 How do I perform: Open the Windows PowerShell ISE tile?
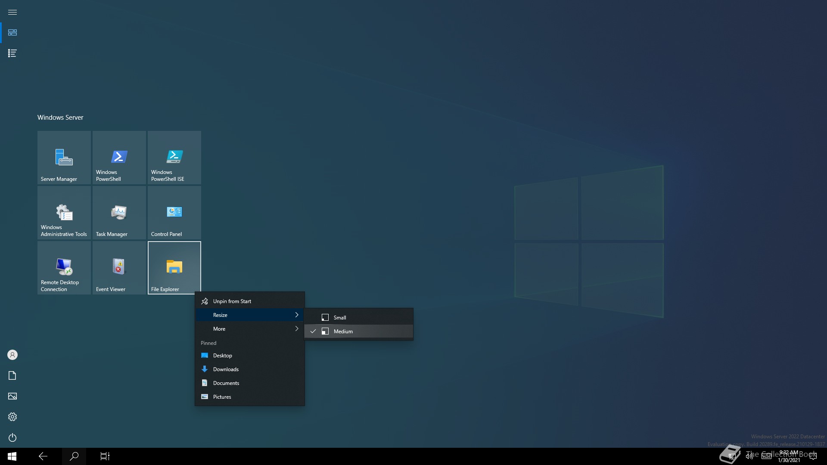(x=174, y=158)
